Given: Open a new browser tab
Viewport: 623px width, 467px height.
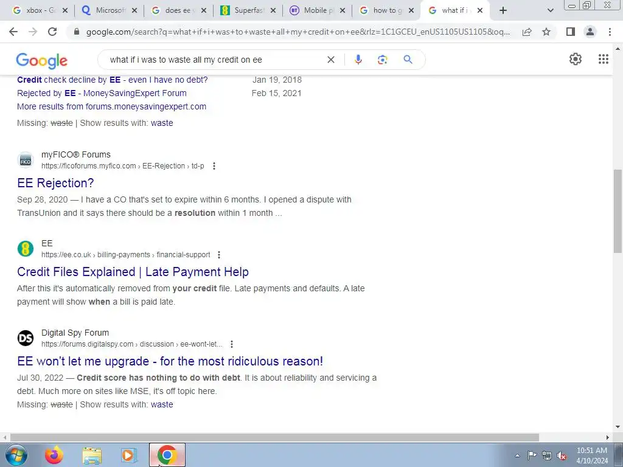Looking at the screenshot, I should click(503, 11).
